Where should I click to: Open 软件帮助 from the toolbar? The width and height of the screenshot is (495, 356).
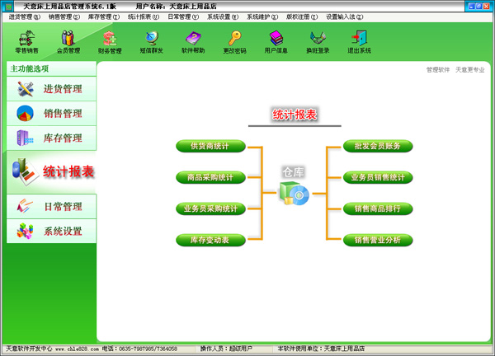tap(193, 41)
